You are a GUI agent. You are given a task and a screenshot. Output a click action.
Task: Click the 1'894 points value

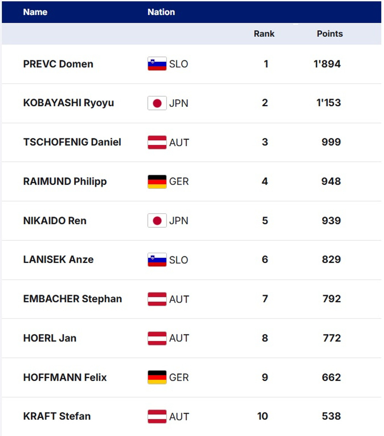point(327,64)
